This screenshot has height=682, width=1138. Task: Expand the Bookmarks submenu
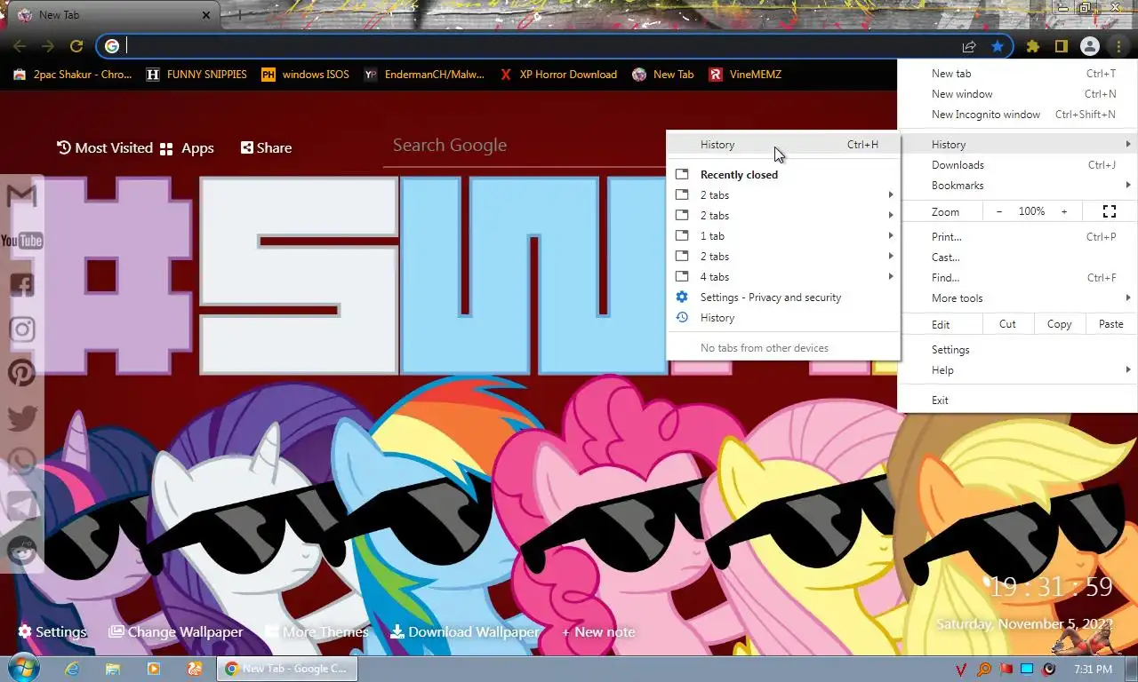(1128, 185)
